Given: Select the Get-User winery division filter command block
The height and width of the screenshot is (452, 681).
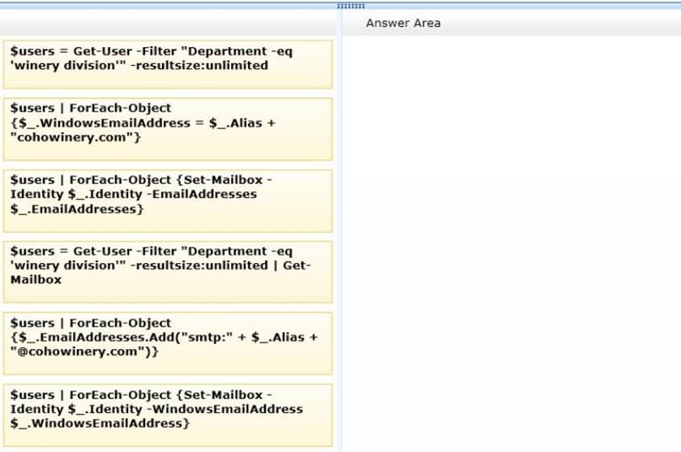Looking at the screenshot, I should pyautogui.click(x=167, y=64).
